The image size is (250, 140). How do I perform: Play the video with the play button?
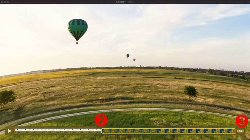[x=10, y=131]
